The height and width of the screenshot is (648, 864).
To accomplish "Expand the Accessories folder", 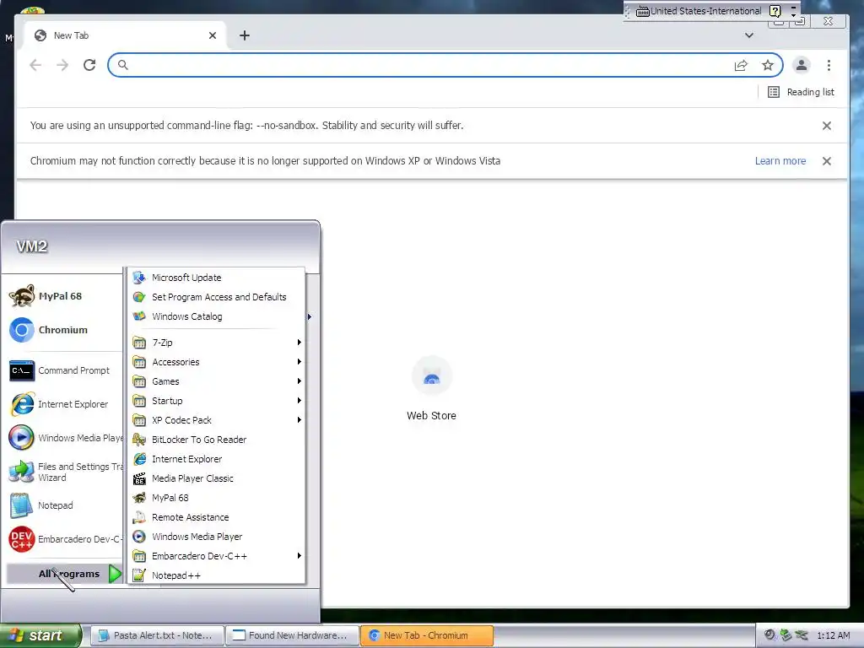I will pyautogui.click(x=217, y=362).
